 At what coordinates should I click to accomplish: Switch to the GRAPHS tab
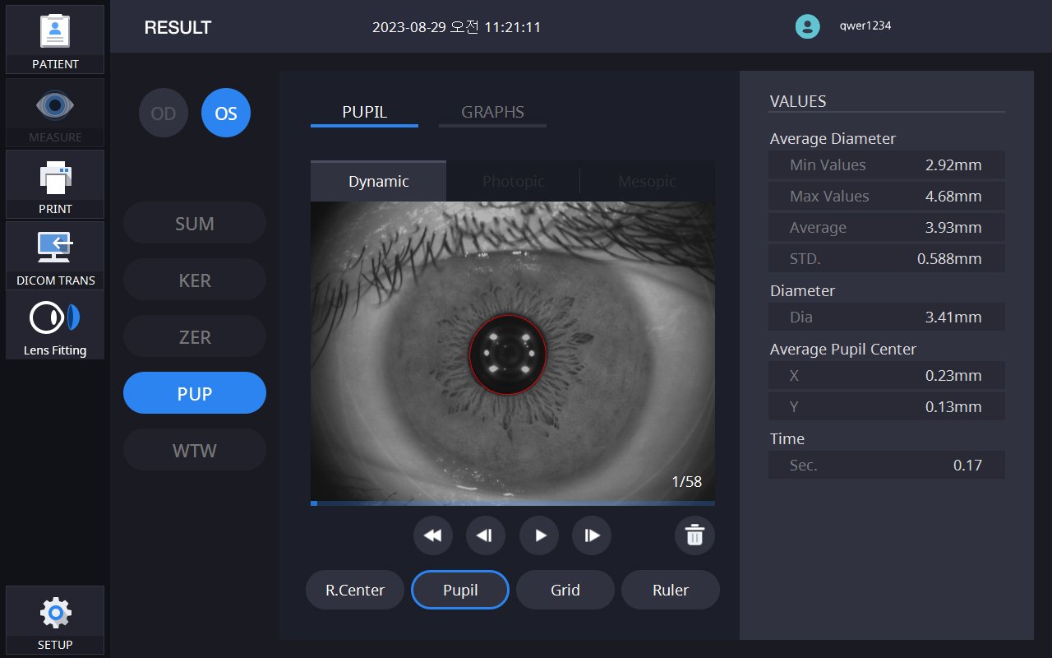[492, 113]
